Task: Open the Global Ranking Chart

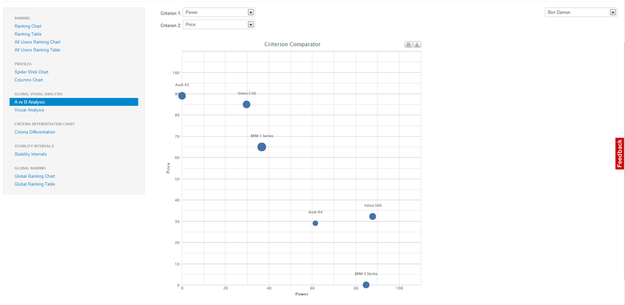Action: tap(35, 176)
